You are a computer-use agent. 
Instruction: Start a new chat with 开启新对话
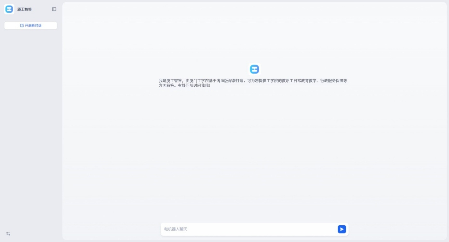click(x=31, y=25)
